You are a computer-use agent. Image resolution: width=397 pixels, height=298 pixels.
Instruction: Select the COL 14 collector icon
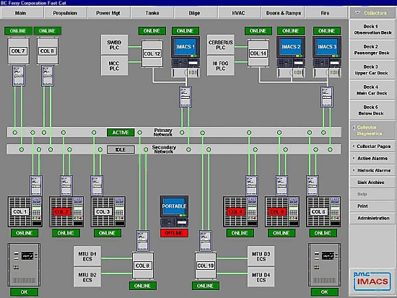click(258, 53)
